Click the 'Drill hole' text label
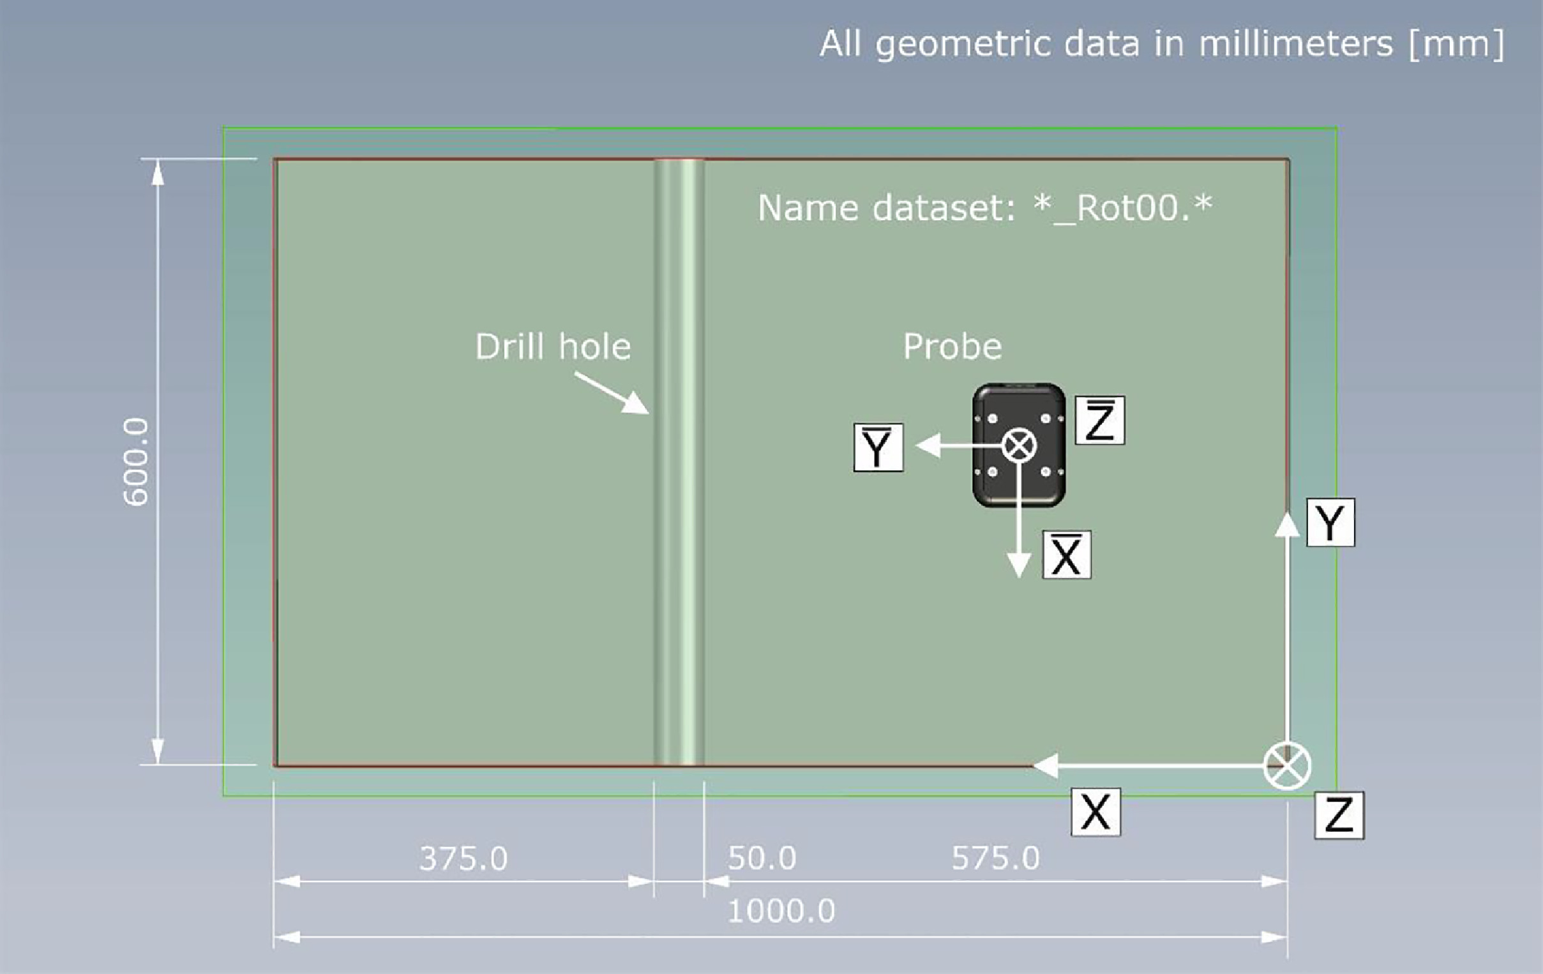The height and width of the screenshot is (974, 1543). pyautogui.click(x=552, y=347)
